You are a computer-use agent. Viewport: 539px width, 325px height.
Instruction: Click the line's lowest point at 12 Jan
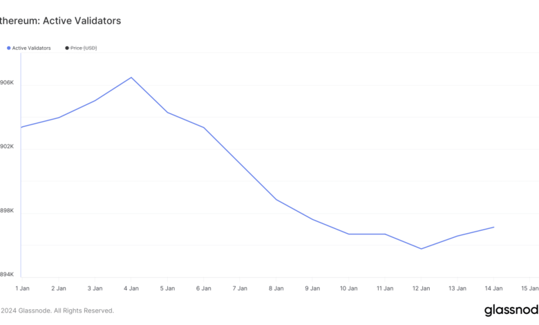pos(421,249)
